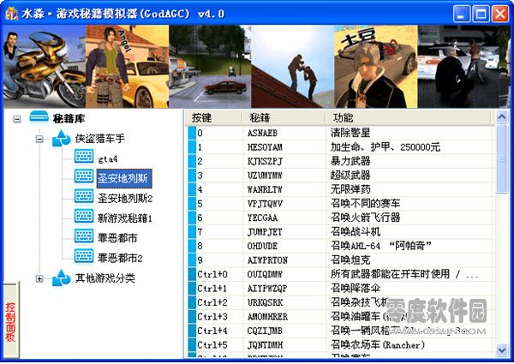This screenshot has width=514, height=364.
Task: Click the blue marker on row 2 KJKSZPJ
Action: point(192,161)
